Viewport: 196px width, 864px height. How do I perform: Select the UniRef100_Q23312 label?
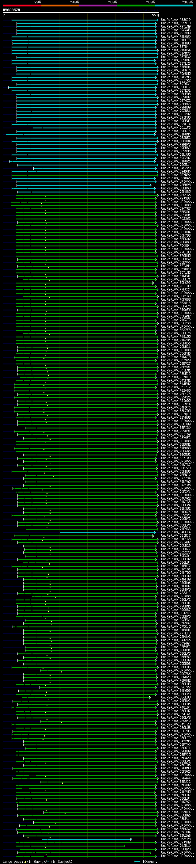coord(176,593)
